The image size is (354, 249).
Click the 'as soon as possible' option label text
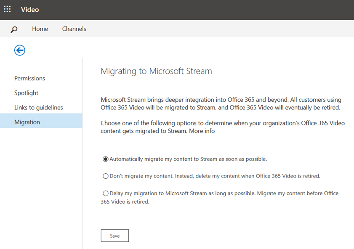tap(188, 159)
